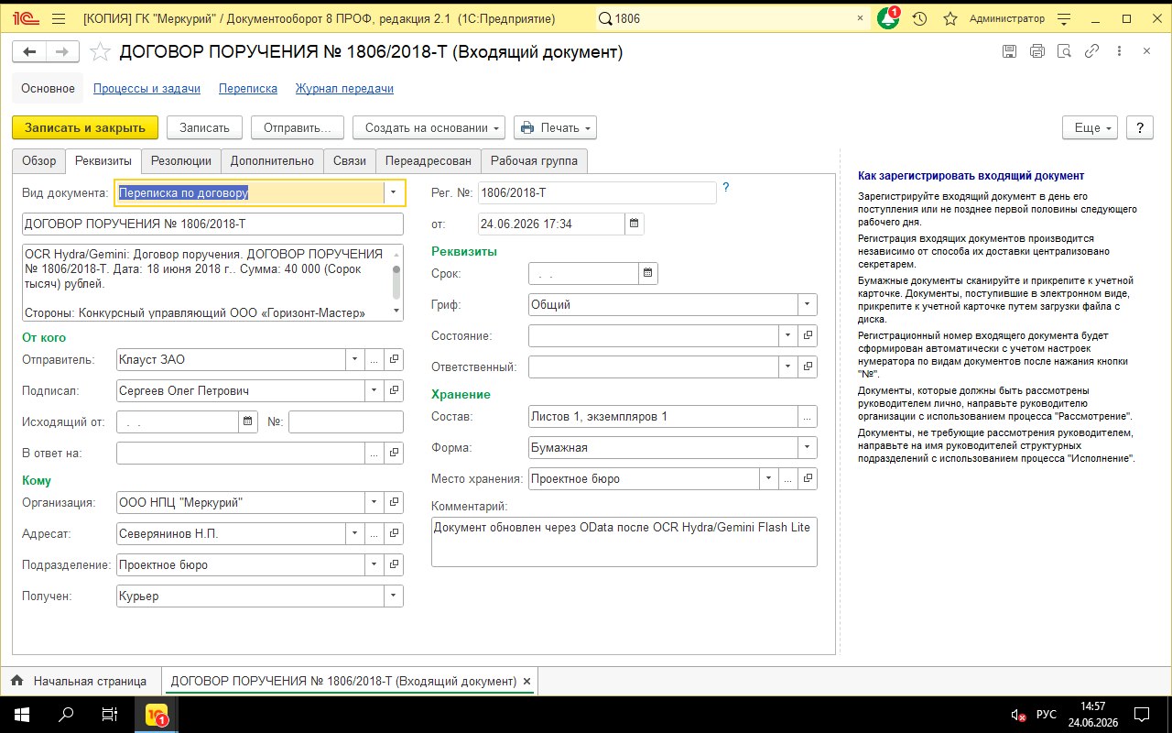Viewport: 1172px width, 733px height.
Task: Go forward with the right arrow
Action: pyautogui.click(x=60, y=53)
